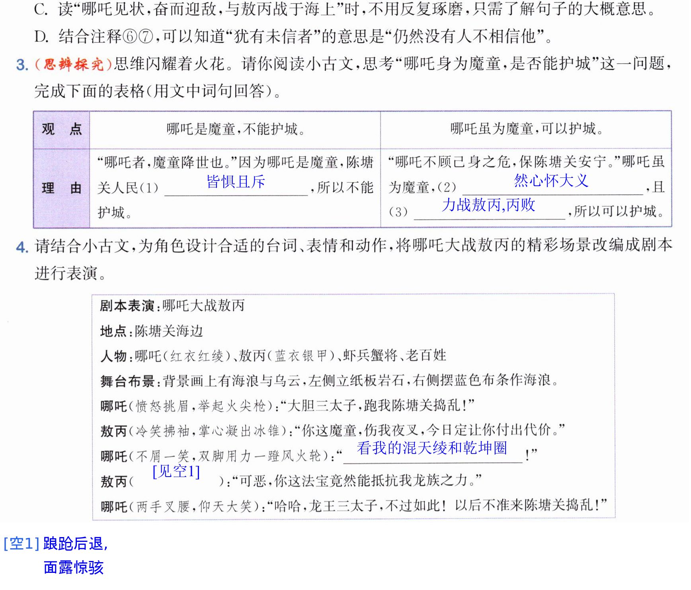Click the question number 4

(x=22, y=247)
